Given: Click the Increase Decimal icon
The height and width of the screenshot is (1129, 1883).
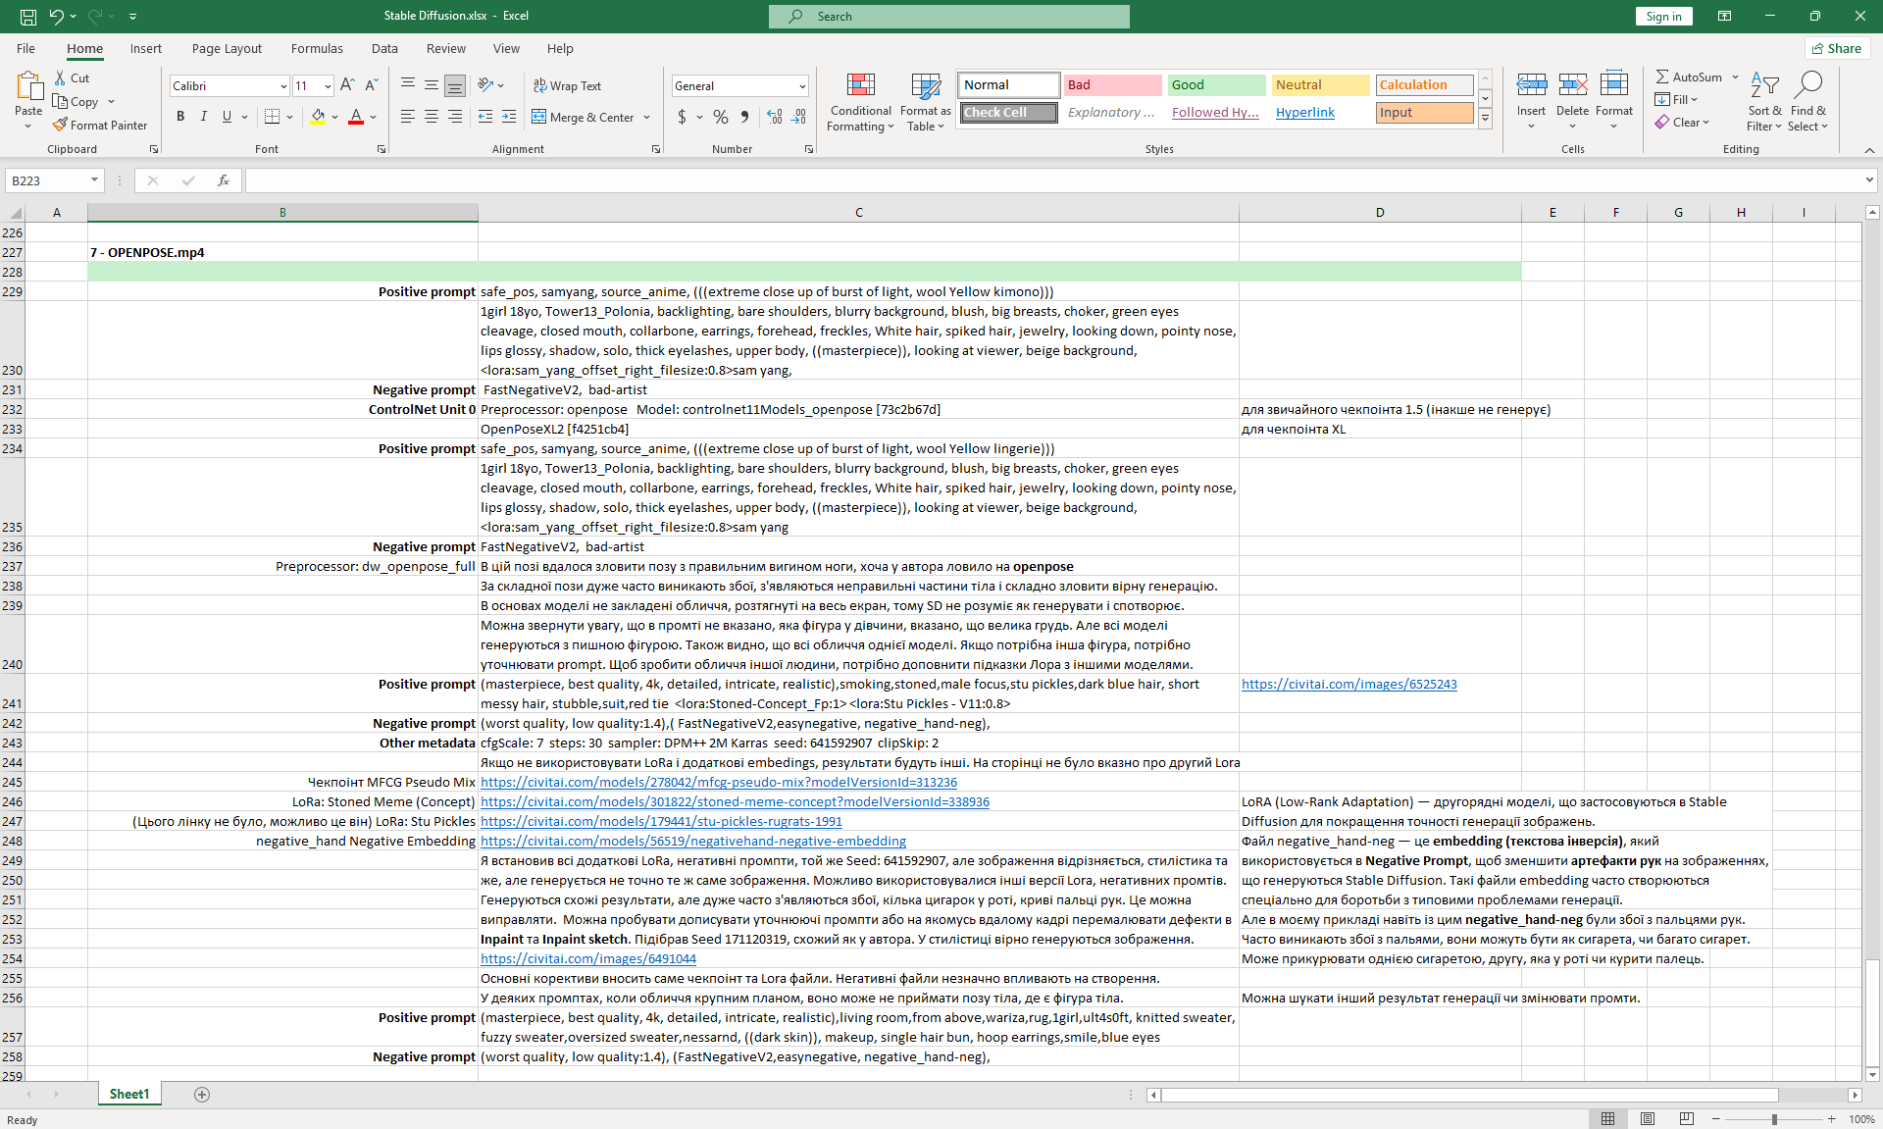Looking at the screenshot, I should [775, 117].
